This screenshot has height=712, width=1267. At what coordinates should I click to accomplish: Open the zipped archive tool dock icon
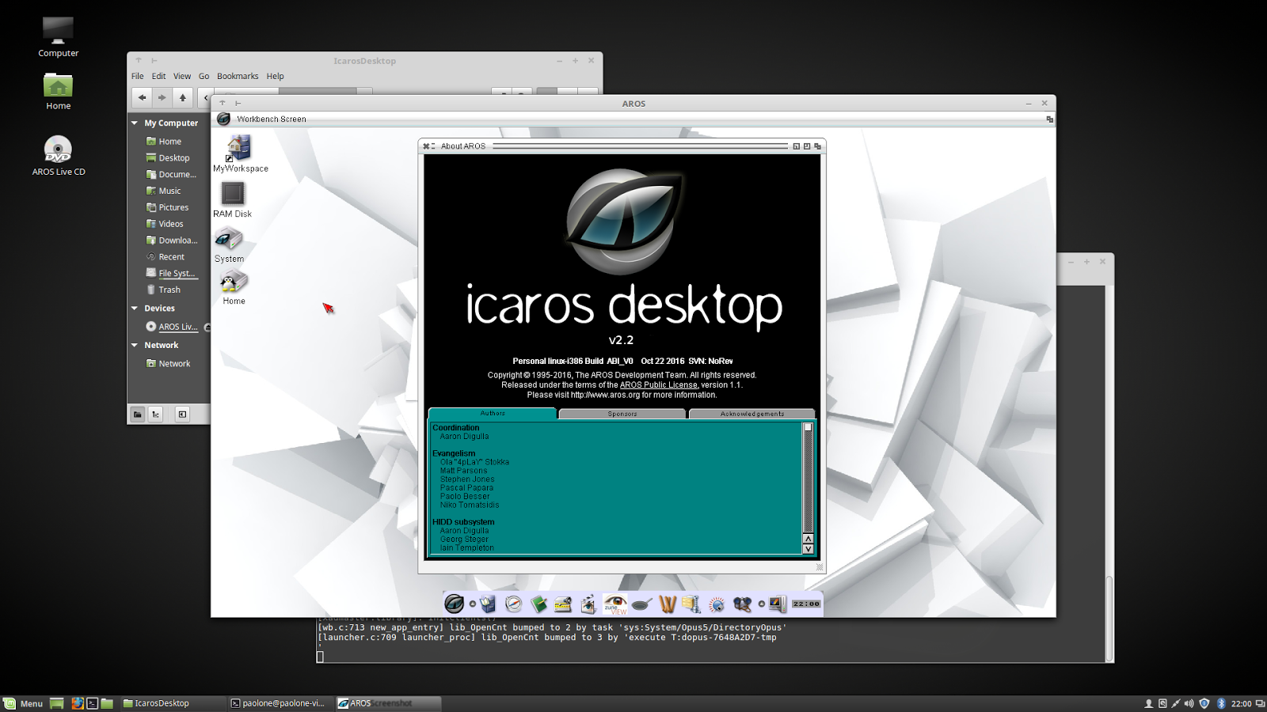[x=691, y=604]
